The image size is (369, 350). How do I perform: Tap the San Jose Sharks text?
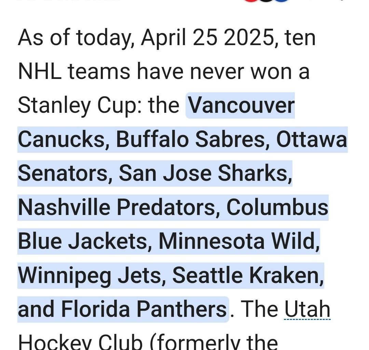coord(203,174)
